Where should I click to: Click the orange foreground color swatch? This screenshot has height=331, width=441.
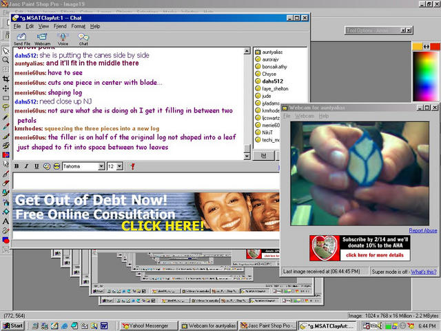[418, 46]
